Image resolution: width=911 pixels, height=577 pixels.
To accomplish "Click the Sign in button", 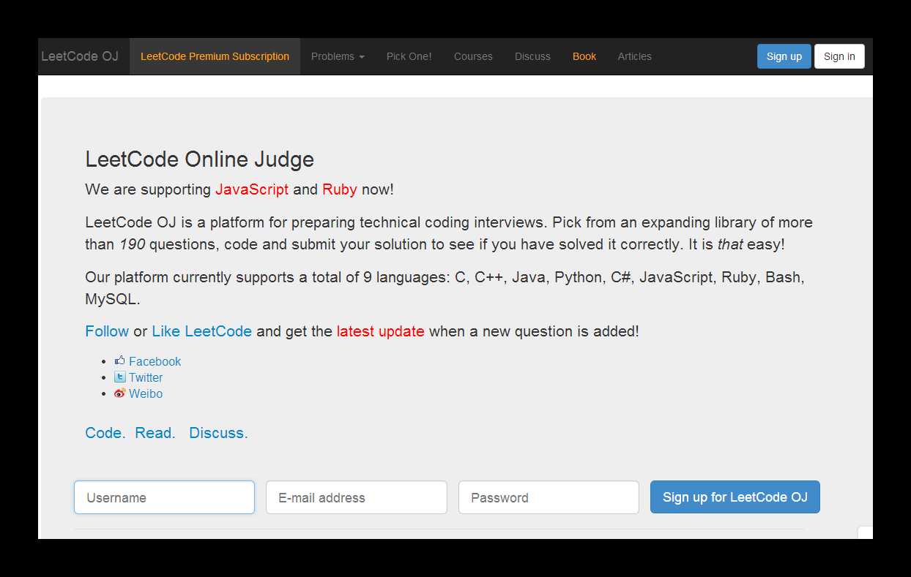I will pyautogui.click(x=839, y=56).
